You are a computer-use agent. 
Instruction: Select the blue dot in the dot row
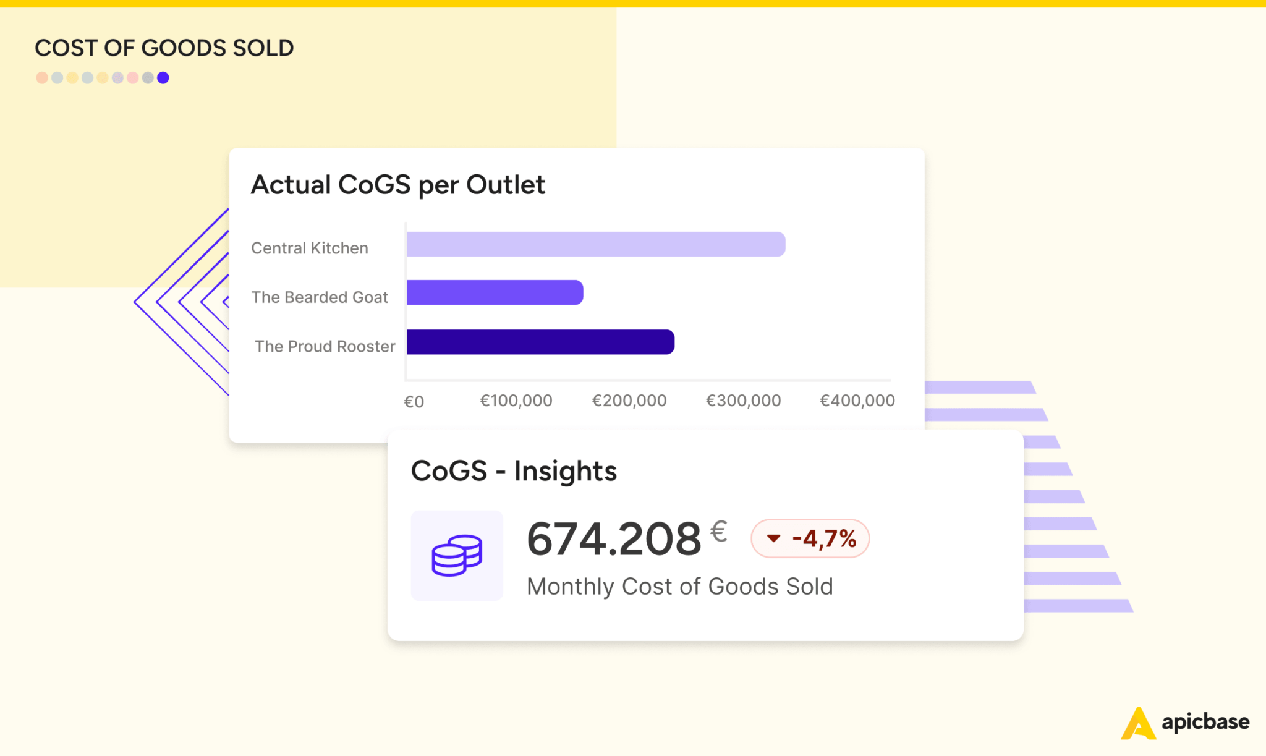coord(163,77)
